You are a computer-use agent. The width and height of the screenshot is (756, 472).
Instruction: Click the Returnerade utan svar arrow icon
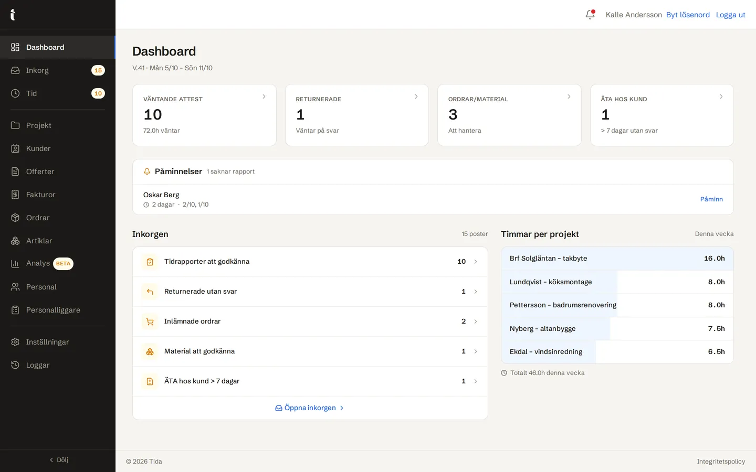(150, 292)
